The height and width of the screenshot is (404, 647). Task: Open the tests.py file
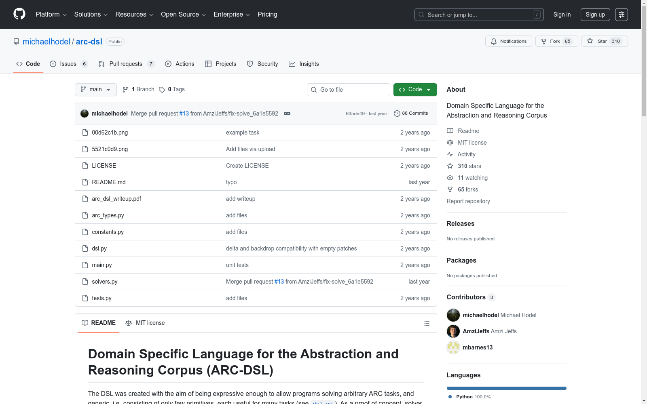(101, 298)
